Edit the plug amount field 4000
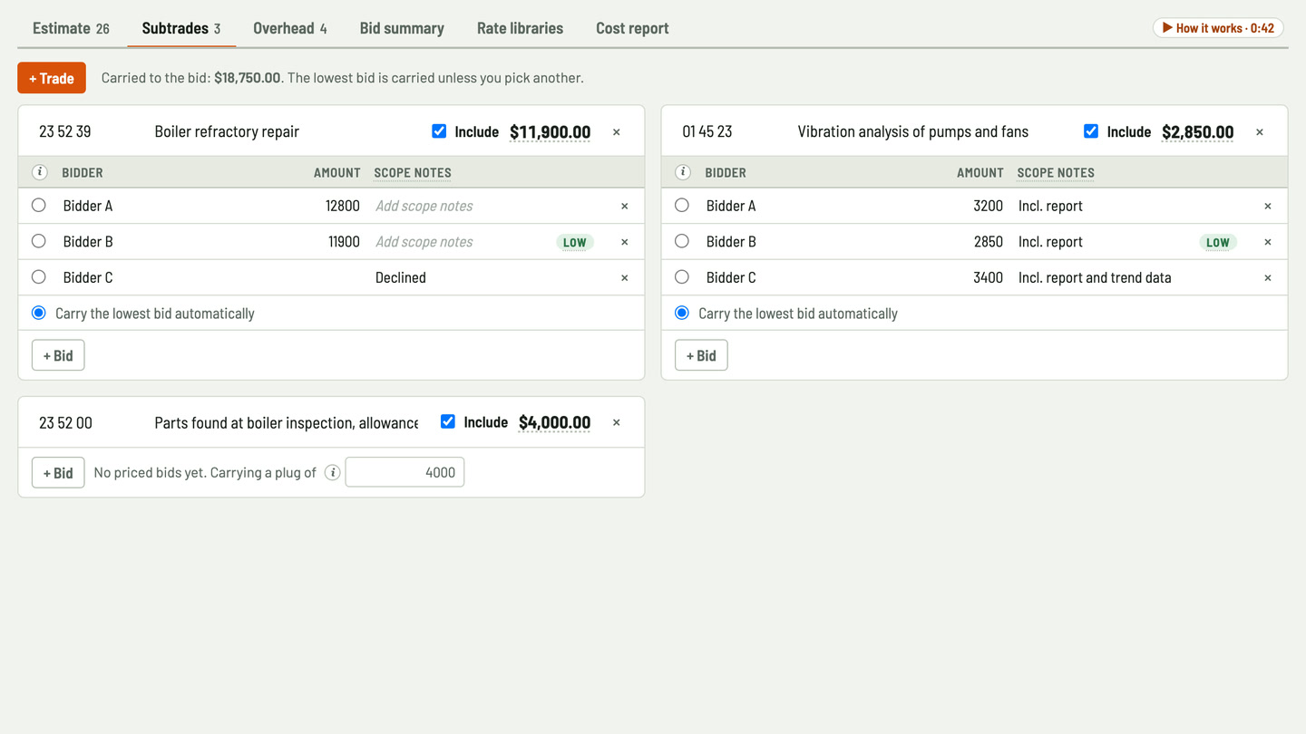This screenshot has width=1306, height=734. (404, 472)
